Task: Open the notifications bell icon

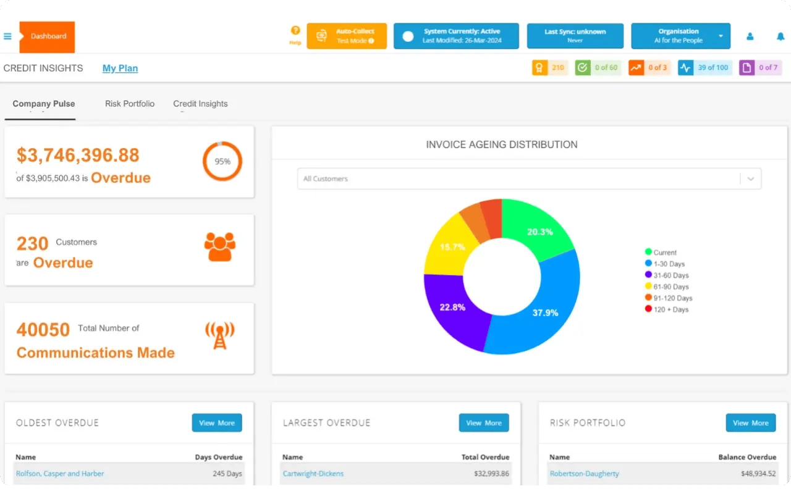Action: pos(780,36)
